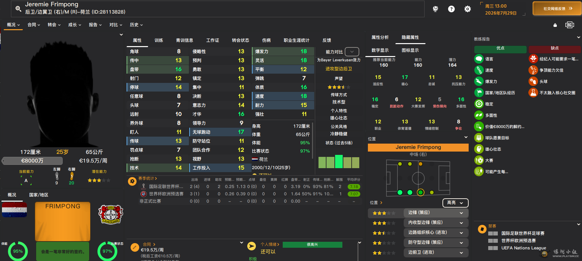Click the €8000万 value bar

coord(32,161)
